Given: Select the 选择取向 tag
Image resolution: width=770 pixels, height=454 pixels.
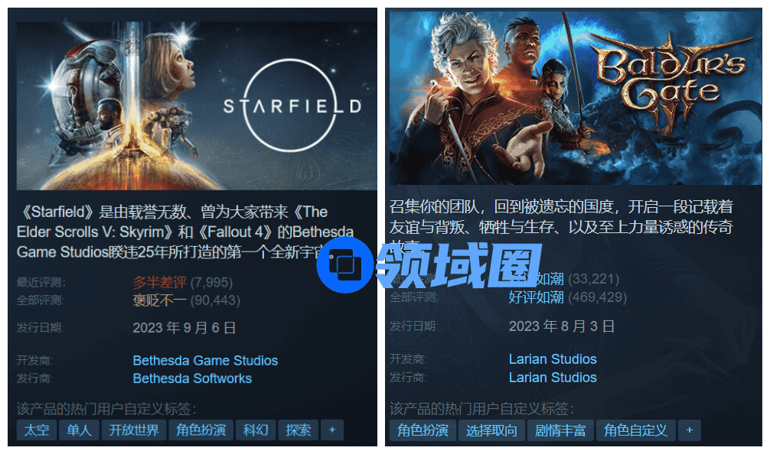Looking at the screenshot, I should coord(491,430).
